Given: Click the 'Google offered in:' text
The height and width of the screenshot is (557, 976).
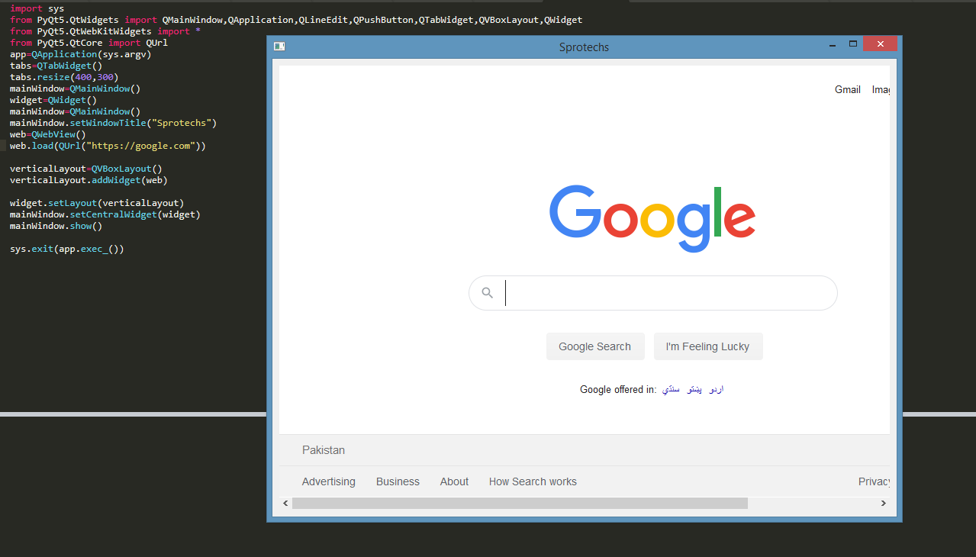Looking at the screenshot, I should pyautogui.click(x=618, y=389).
